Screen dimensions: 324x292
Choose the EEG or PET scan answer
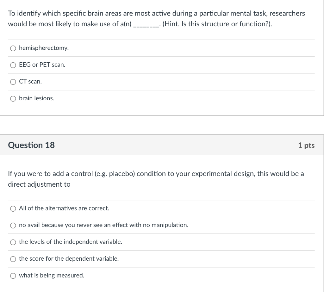[x=13, y=65]
